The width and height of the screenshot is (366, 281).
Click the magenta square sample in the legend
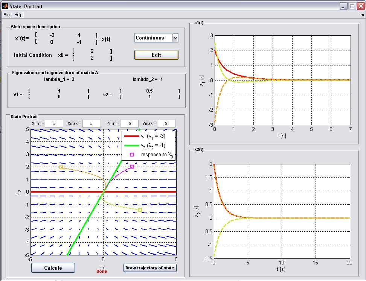point(132,155)
